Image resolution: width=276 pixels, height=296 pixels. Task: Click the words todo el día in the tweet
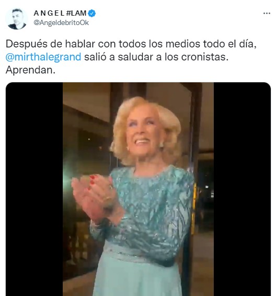229,44
